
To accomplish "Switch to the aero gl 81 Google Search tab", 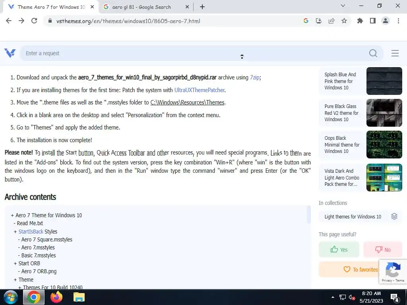I will [146, 7].
